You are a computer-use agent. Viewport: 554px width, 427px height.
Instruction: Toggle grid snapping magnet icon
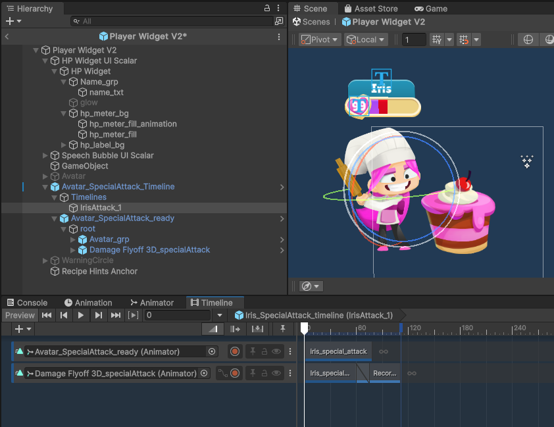[464, 39]
